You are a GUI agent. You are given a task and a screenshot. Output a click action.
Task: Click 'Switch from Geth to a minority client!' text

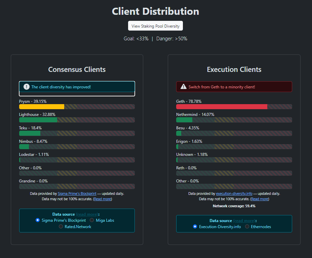222,87
